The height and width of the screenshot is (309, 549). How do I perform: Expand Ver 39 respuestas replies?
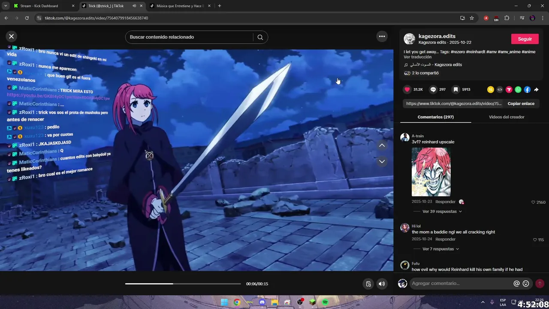click(x=442, y=212)
